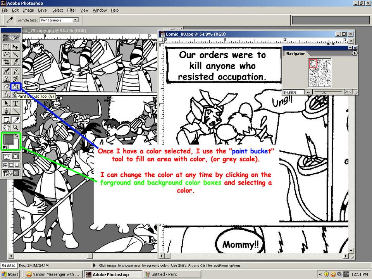372x279 pixels.
Task: Select the Magic Wand tool
Action: 15,55
